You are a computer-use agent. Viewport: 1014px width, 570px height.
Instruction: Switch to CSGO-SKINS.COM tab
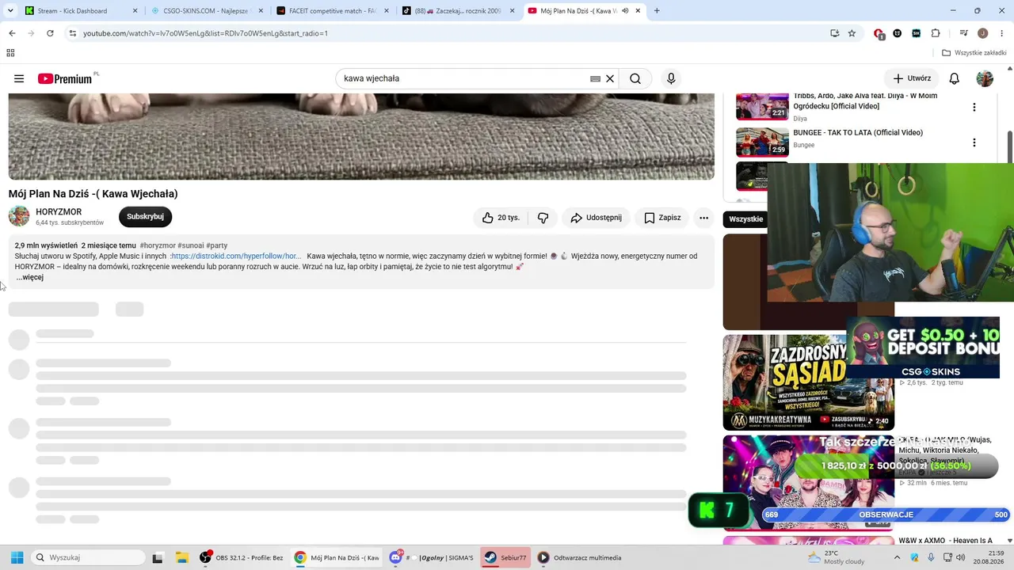tap(208, 11)
